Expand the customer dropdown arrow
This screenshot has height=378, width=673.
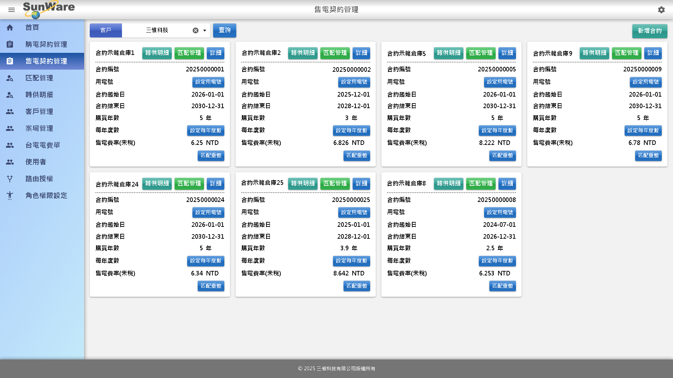coord(205,30)
